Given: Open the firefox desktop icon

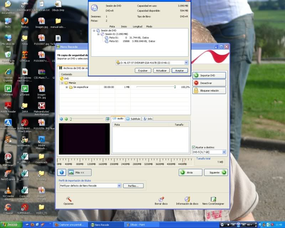Looking at the screenshot, I should coord(25,23).
